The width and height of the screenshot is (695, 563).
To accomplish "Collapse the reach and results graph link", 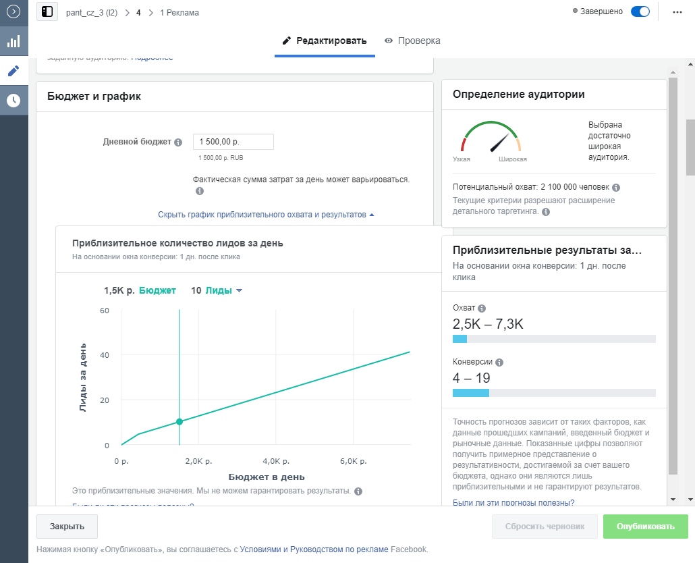I will [266, 215].
